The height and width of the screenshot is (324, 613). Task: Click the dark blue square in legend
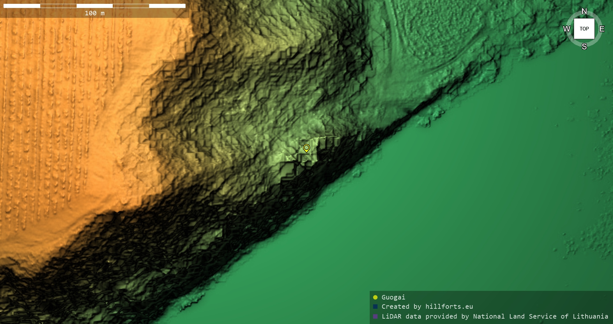[375, 306]
